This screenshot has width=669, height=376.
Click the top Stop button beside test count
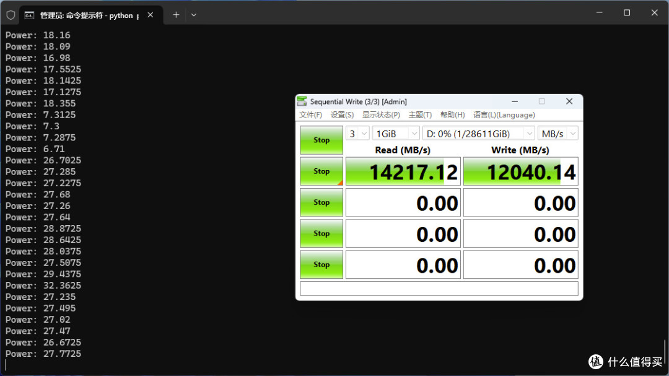pyautogui.click(x=321, y=140)
